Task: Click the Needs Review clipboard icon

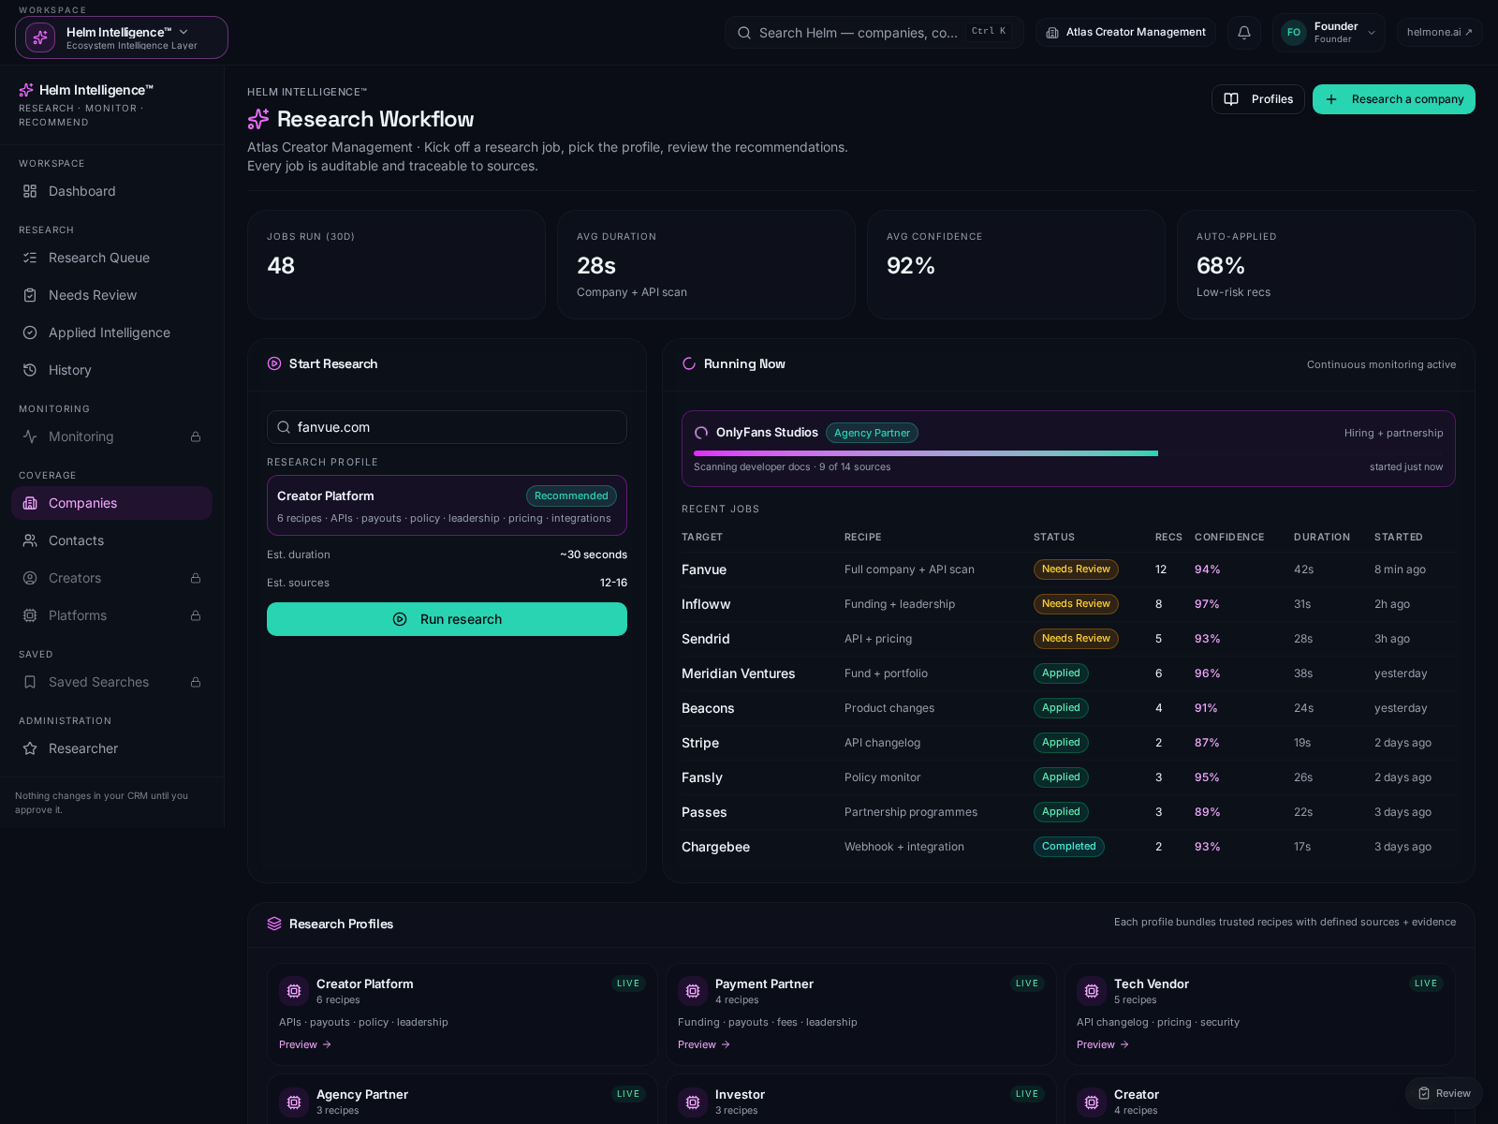Action: tap(30, 295)
